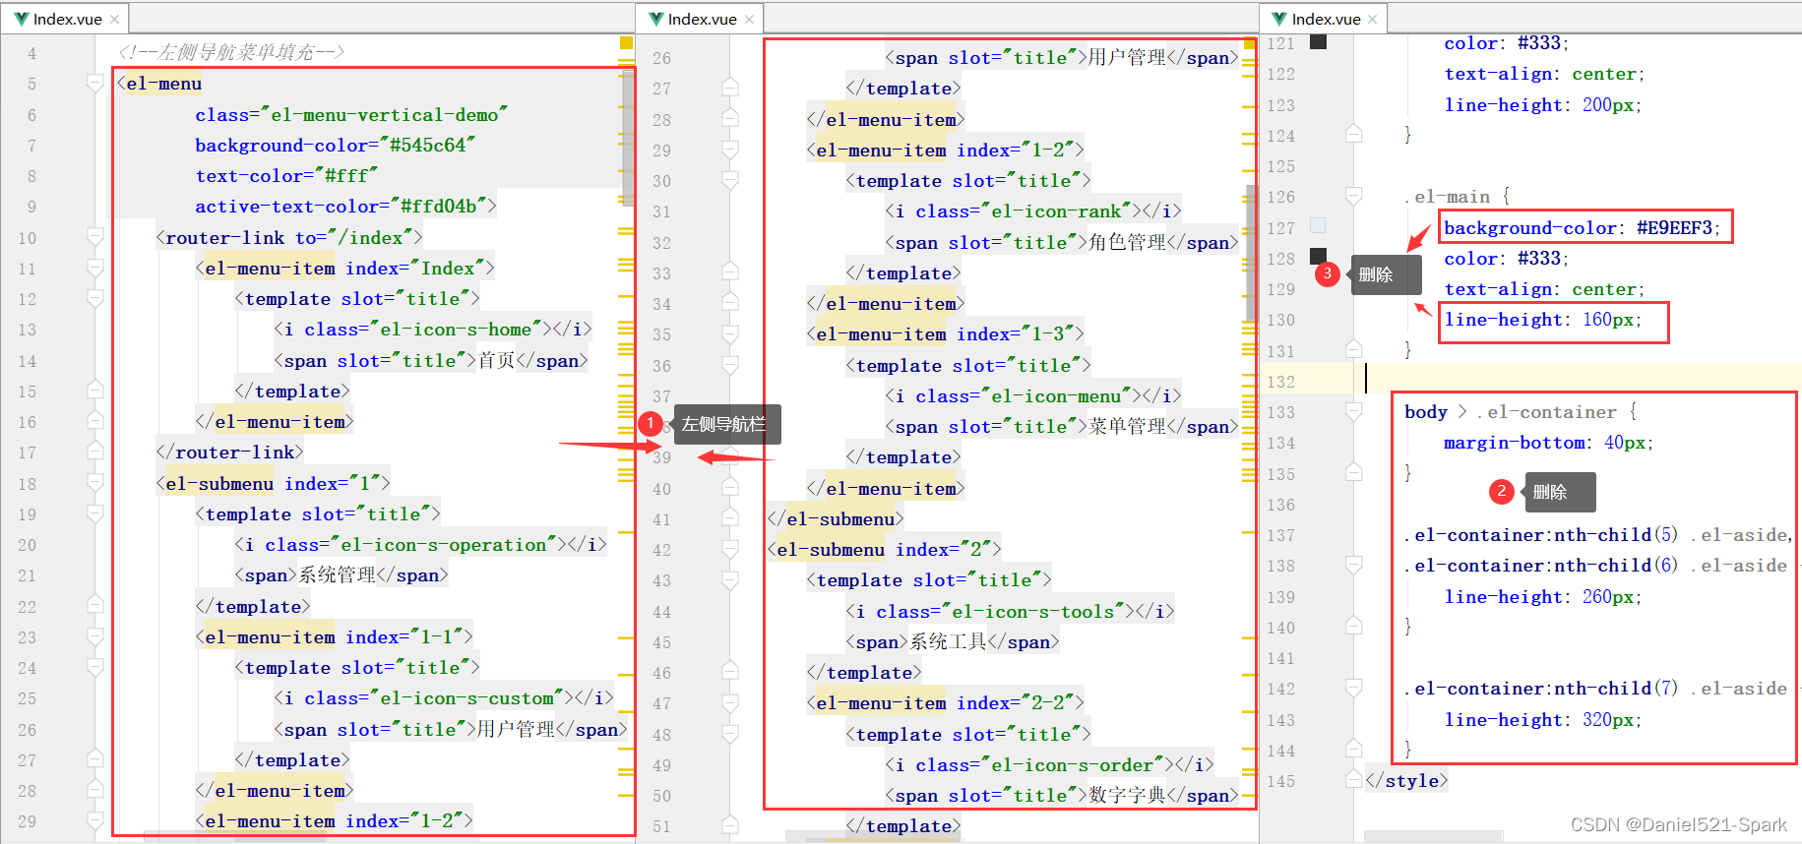Click fold end marker beside </style> at line 145
This screenshot has width=1802, height=844.
pos(1354,780)
